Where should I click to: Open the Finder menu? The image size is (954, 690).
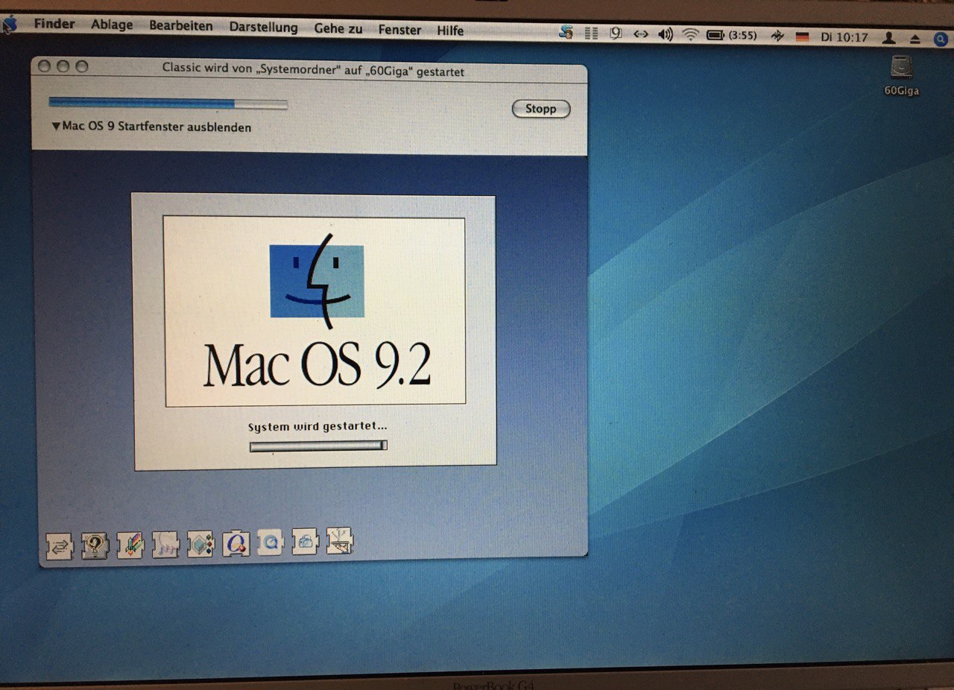click(54, 25)
